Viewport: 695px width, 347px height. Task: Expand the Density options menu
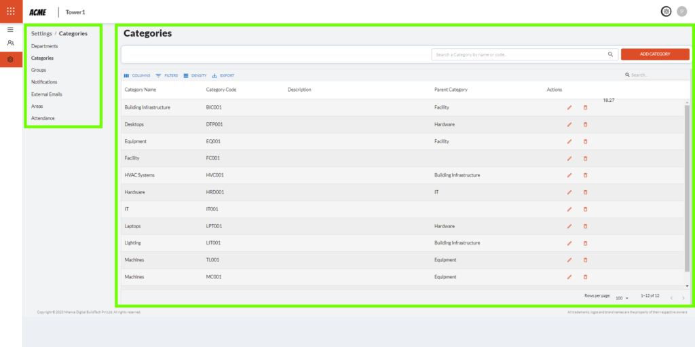tap(195, 75)
